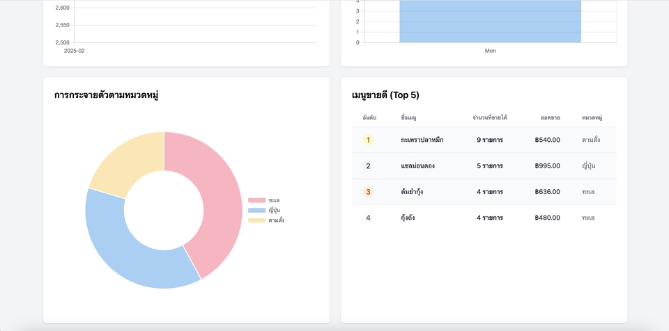Click the rank 4 badge
Viewport: 669px width, 331px height.
[368, 218]
